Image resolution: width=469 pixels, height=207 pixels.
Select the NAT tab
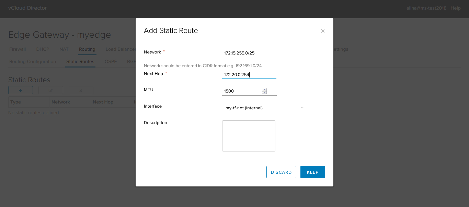(x=64, y=49)
